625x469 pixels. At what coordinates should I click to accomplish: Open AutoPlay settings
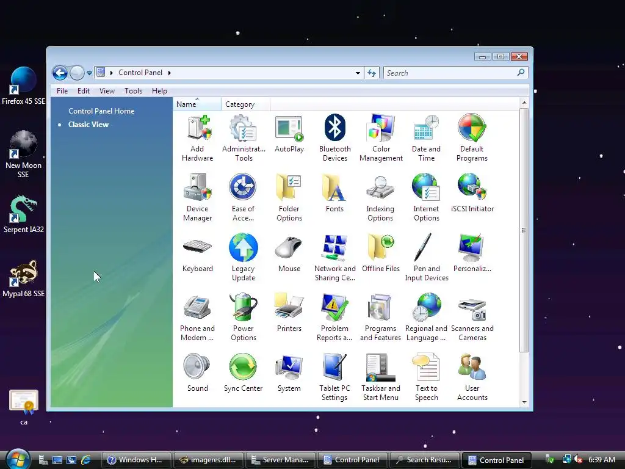coord(289,134)
